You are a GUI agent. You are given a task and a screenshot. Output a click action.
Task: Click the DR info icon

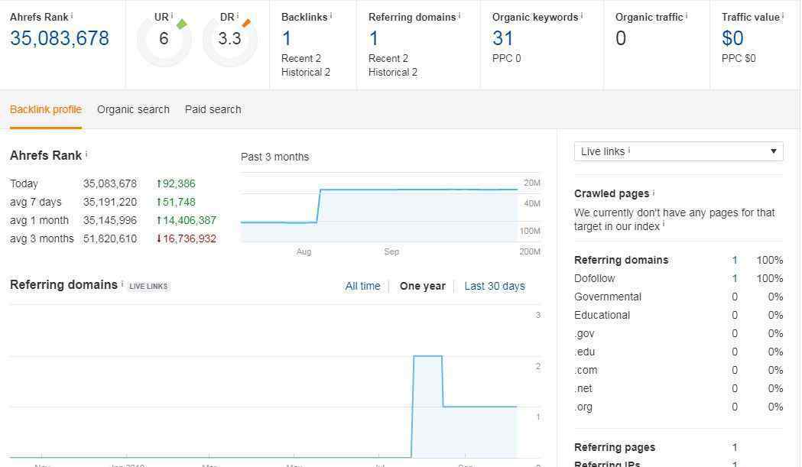[x=237, y=15]
